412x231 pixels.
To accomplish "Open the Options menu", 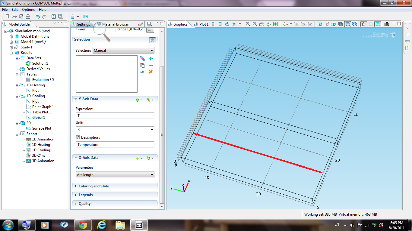I will [28, 10].
